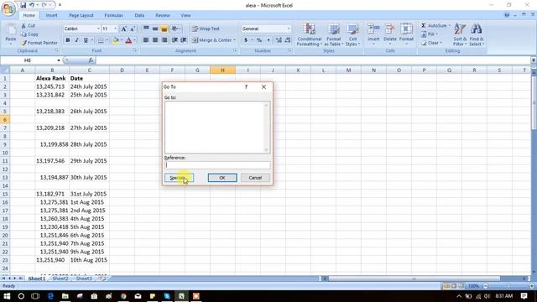Viewport: 537px width, 302px height.
Task: Switch to Sheet3 tab
Action: click(84, 279)
